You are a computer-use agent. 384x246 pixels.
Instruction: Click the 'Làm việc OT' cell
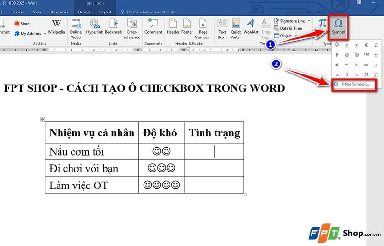(92, 185)
